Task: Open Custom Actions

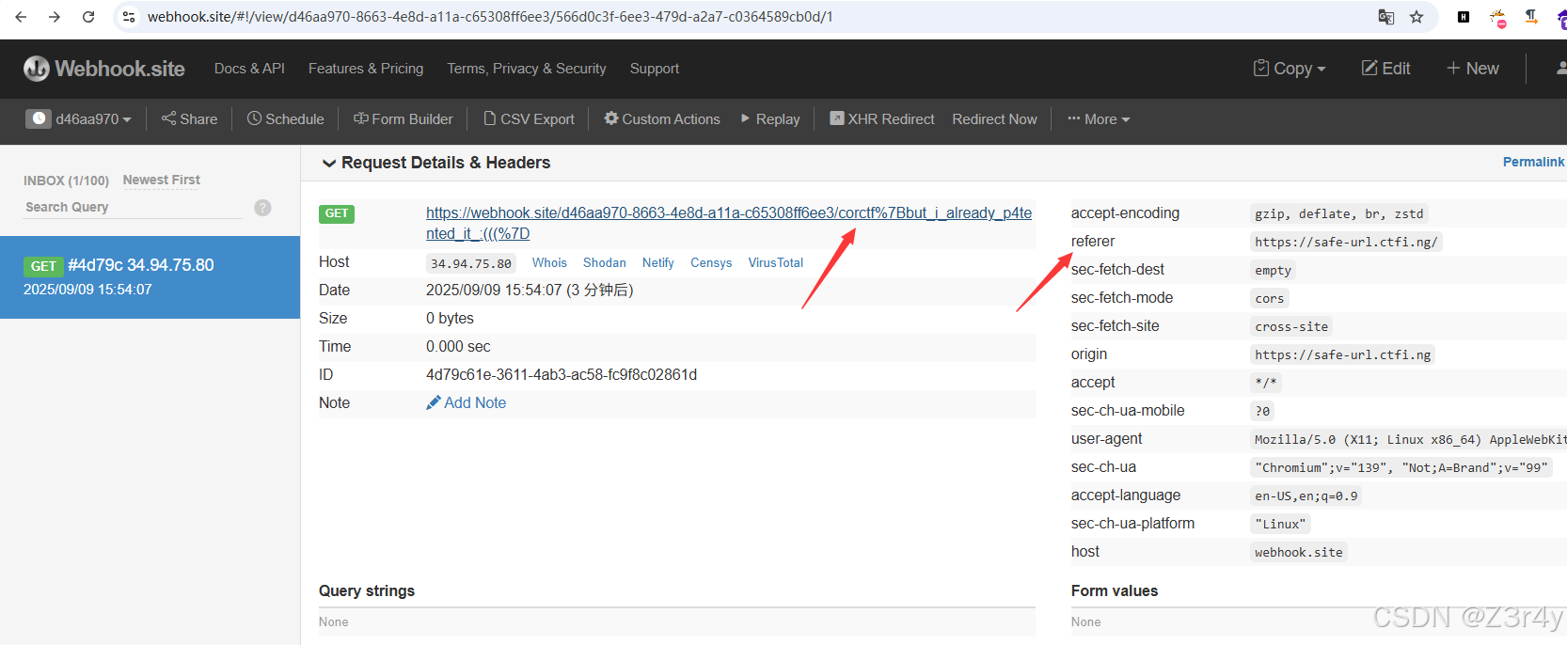Action: 662,119
